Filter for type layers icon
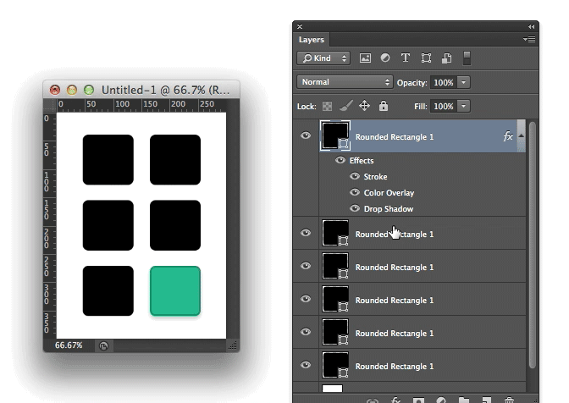The height and width of the screenshot is (403, 569). 406,58
